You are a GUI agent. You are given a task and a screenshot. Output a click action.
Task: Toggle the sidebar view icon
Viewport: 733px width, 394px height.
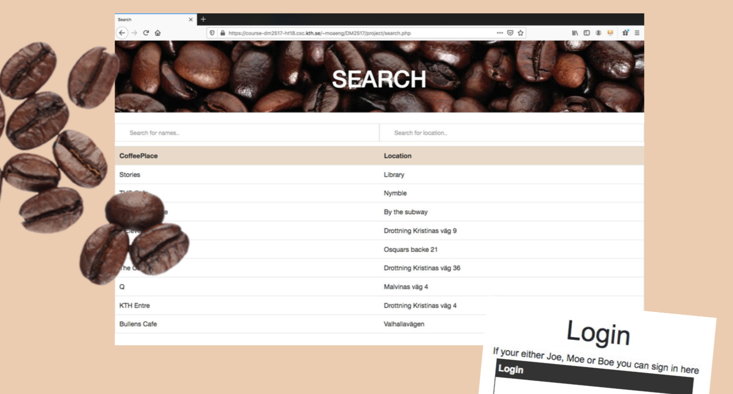587,33
